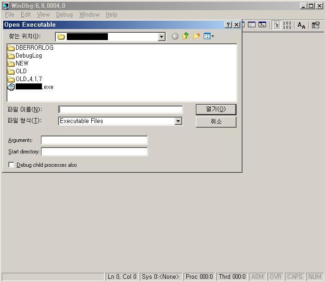Open the toolbar window icon left of command icon

tap(252, 25)
